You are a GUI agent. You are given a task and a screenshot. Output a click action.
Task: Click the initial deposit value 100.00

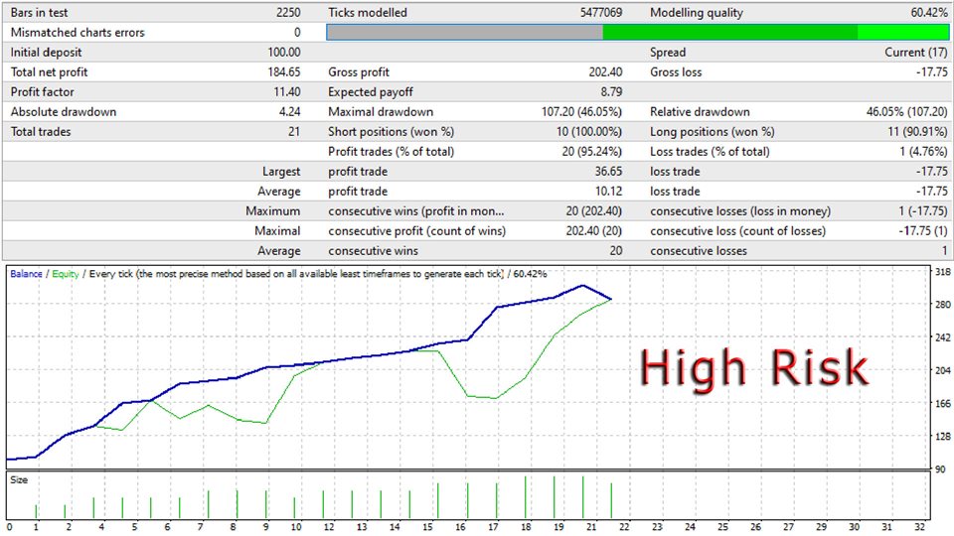[284, 53]
